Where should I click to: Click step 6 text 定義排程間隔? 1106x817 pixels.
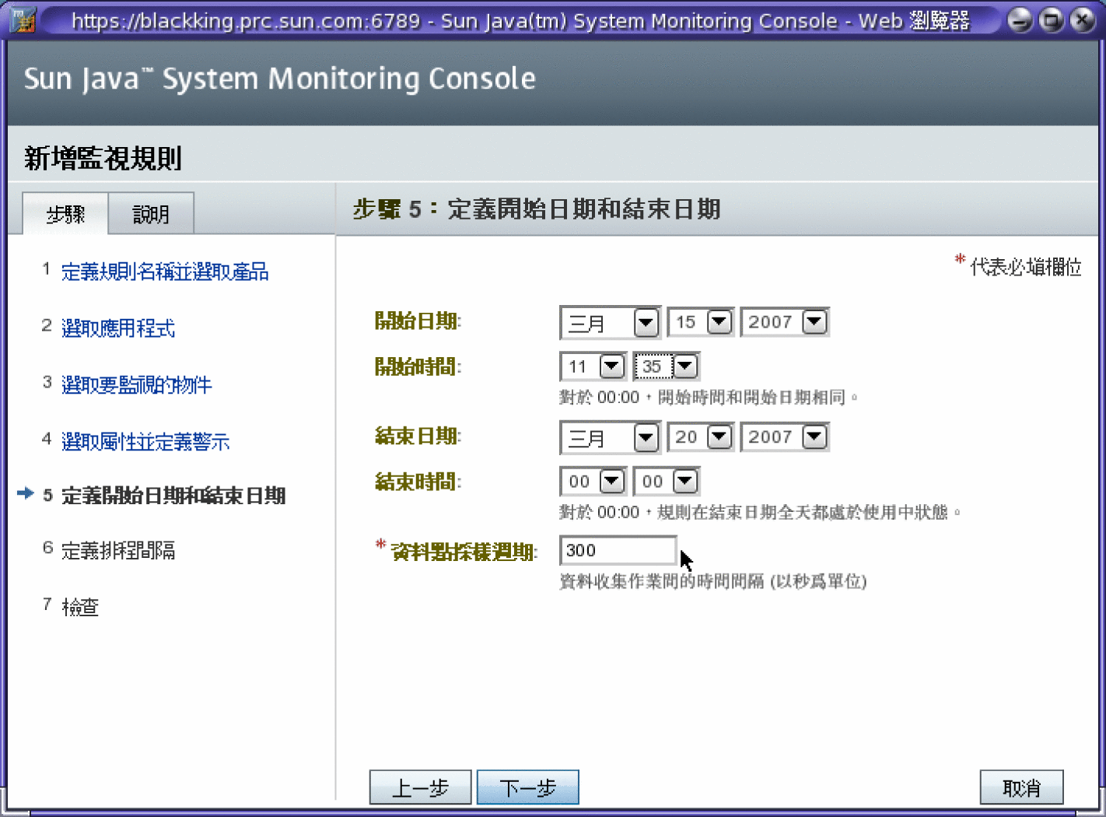(x=118, y=551)
